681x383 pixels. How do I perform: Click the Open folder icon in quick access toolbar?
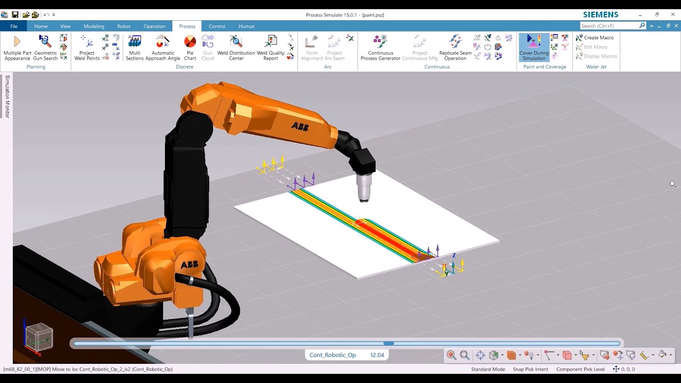tap(25, 14)
